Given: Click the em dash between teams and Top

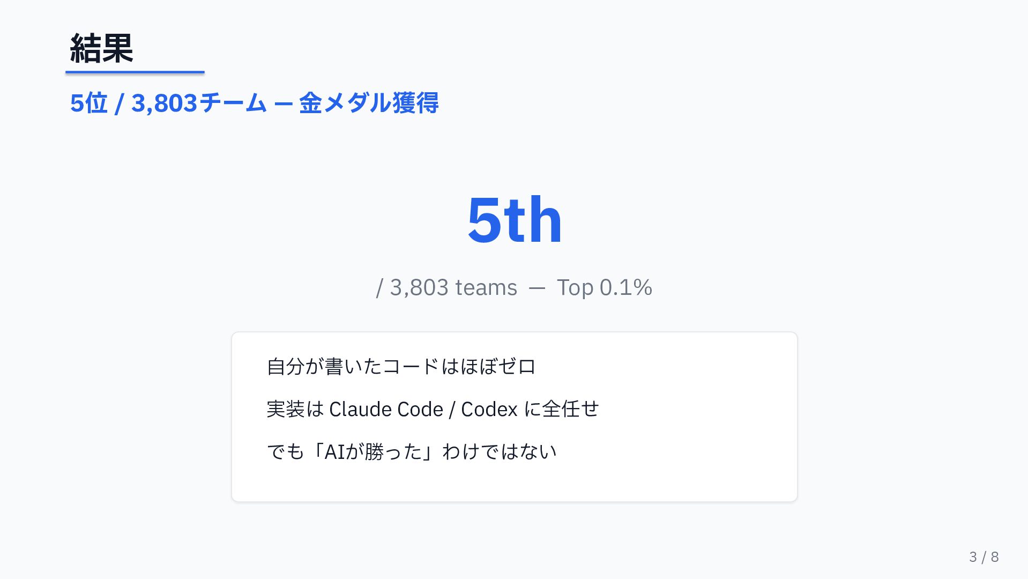Looking at the screenshot, I should point(537,288).
